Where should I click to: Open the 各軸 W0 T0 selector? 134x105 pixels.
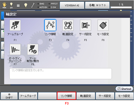click(x=97, y=5)
